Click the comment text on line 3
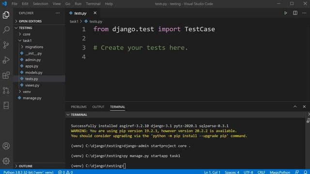This screenshot has width=310, height=174. [x=140, y=48]
